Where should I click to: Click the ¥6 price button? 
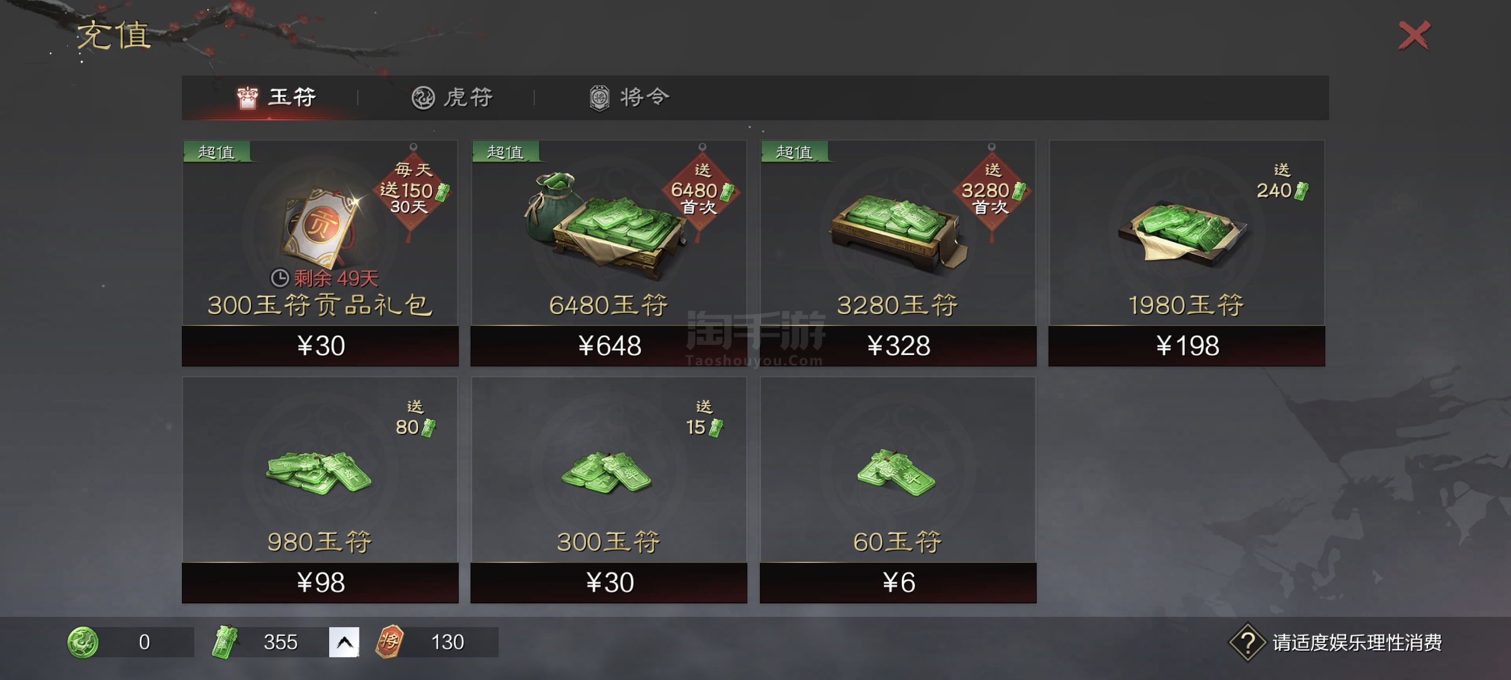(898, 583)
